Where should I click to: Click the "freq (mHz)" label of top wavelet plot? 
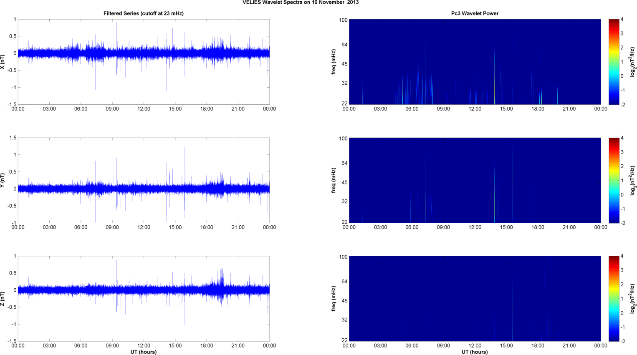(334, 62)
